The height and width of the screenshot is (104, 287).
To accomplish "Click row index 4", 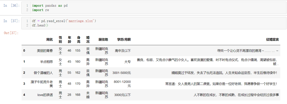I will (x=24, y=95).
